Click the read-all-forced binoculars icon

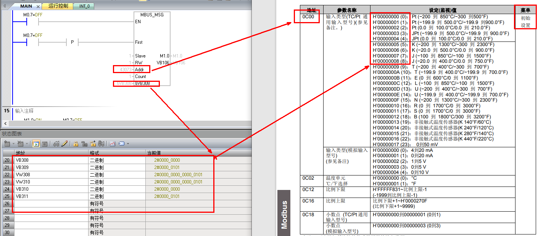[101, 144]
